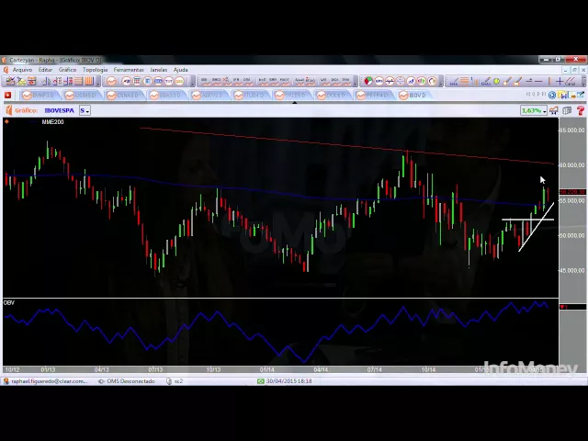The height and width of the screenshot is (441, 588).
Task: Click the cart icon beside 1,63%
Action: coord(554,110)
